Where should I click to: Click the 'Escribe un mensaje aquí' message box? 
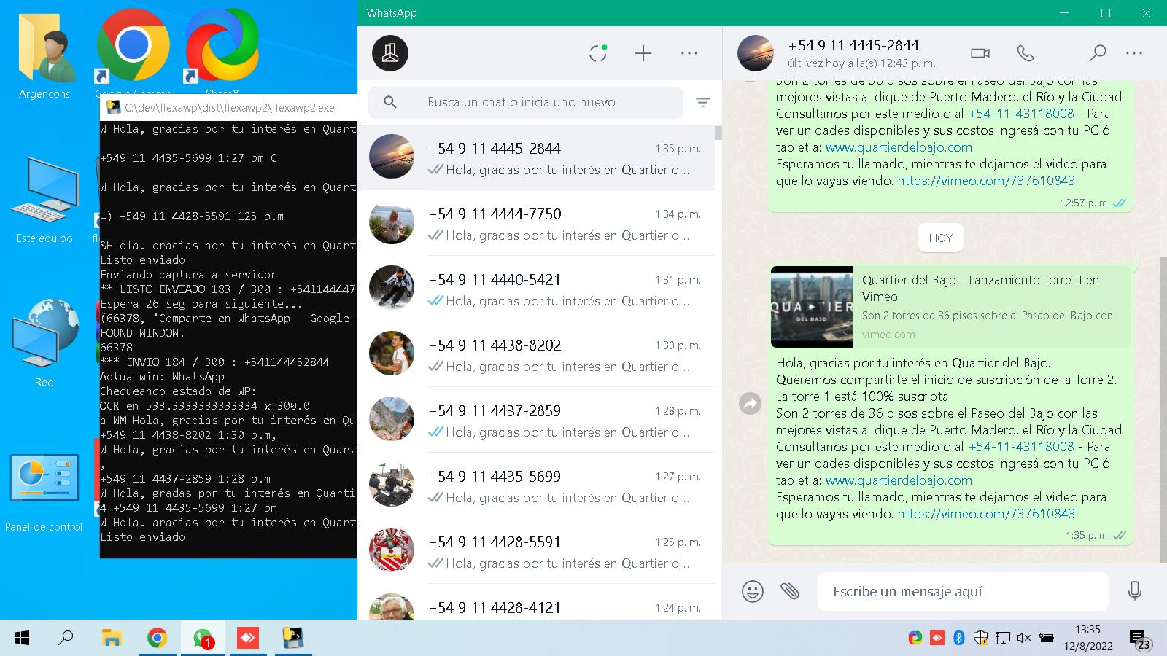click(x=963, y=591)
